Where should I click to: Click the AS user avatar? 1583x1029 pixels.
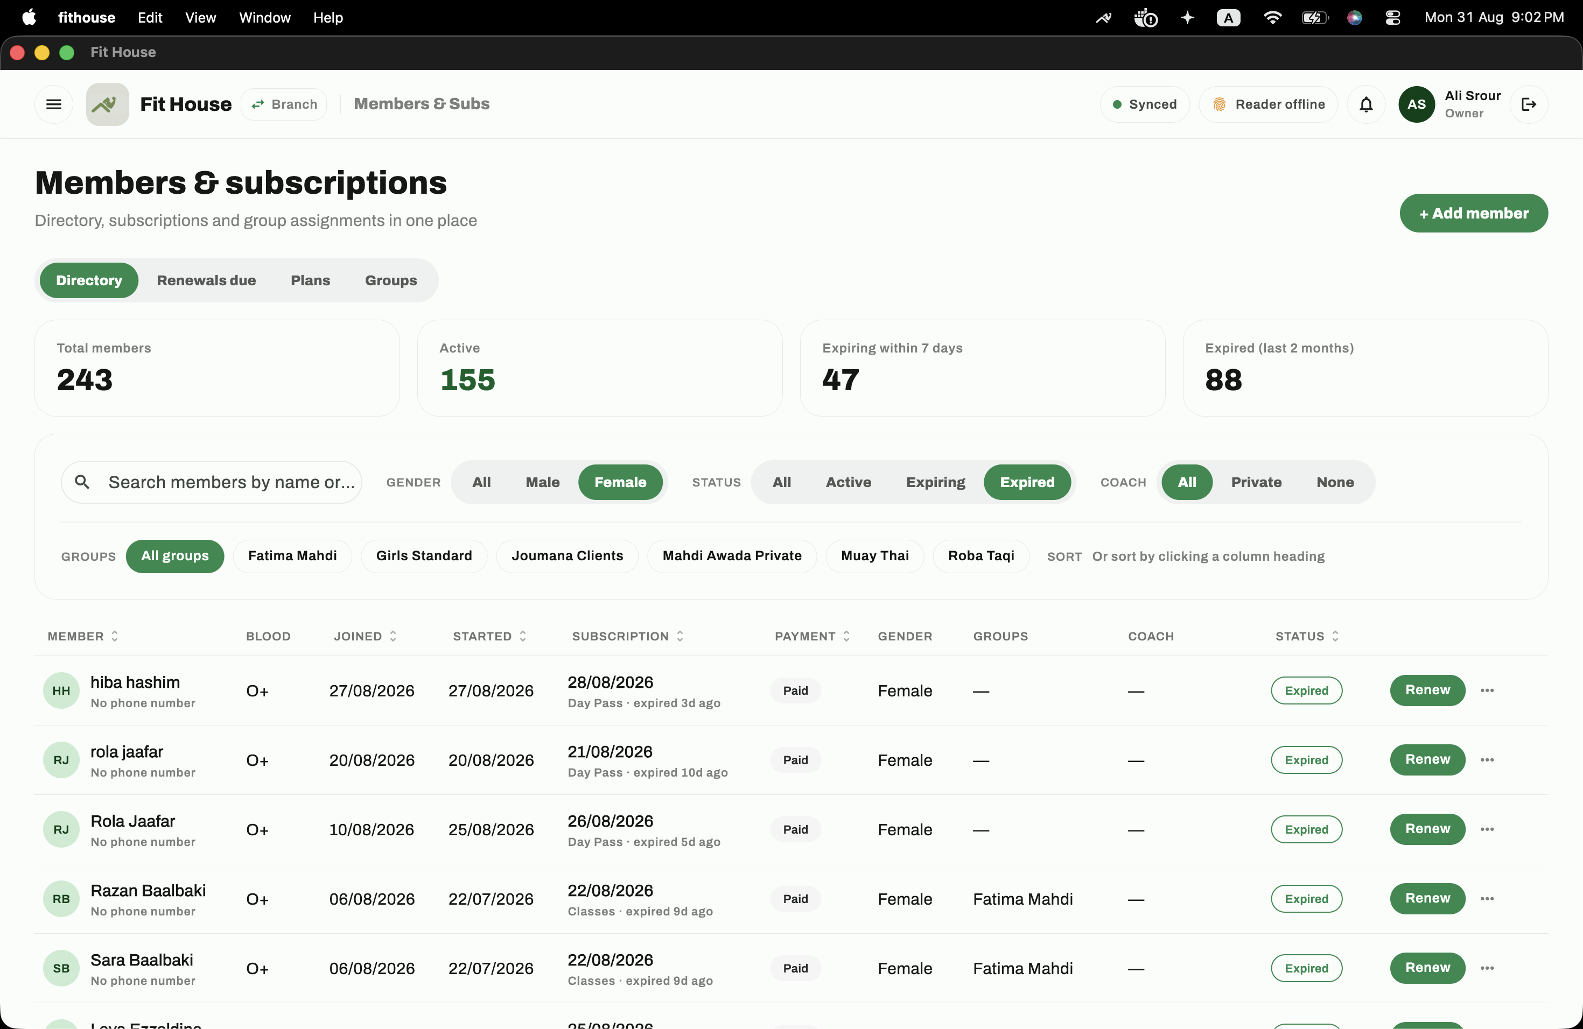[1416, 104]
